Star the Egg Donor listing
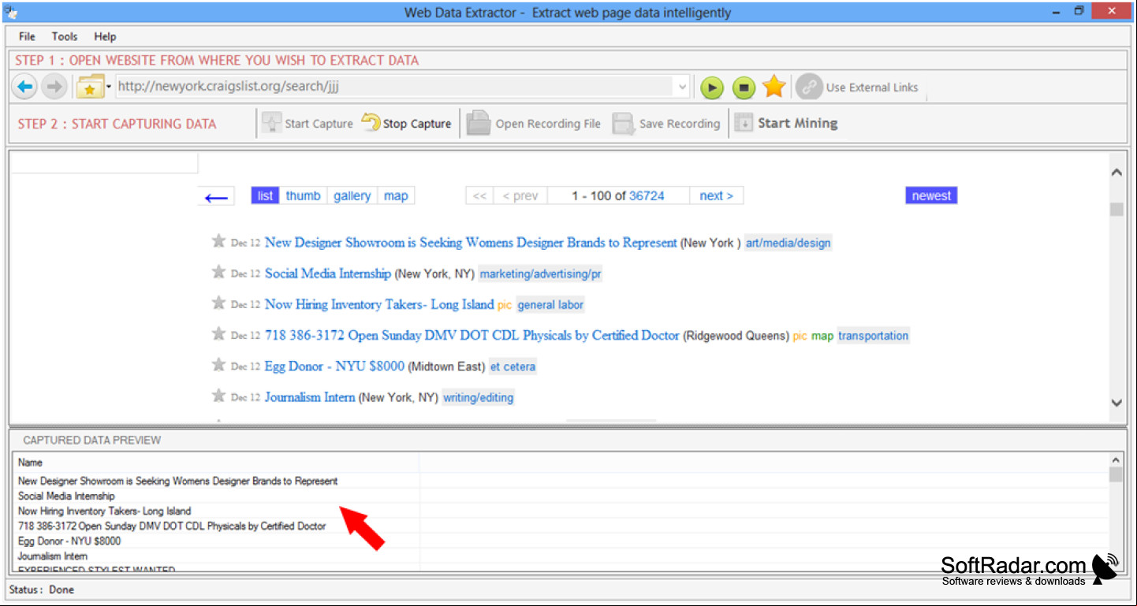Viewport: 1137px width, 606px height. click(x=218, y=364)
